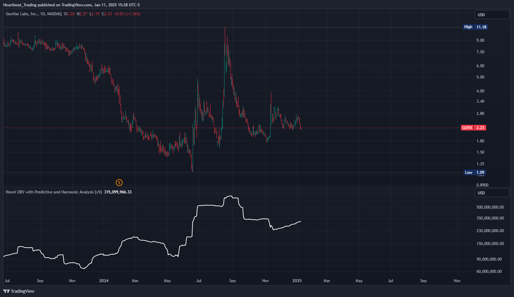Click the change value +0.03 (+1.36%)
Screen dimensions: 514x297
click(127, 14)
